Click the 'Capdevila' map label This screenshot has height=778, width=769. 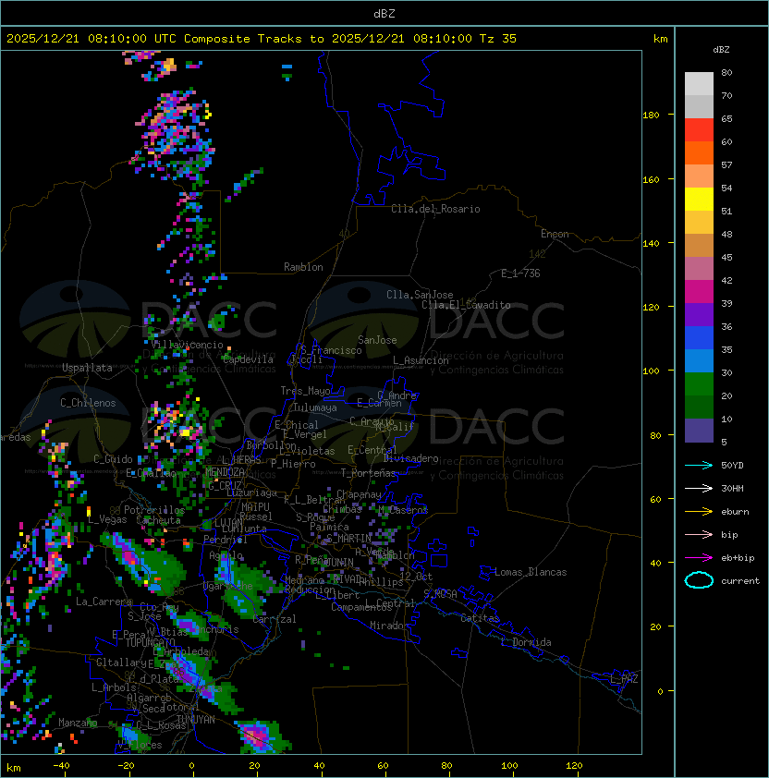click(x=248, y=359)
